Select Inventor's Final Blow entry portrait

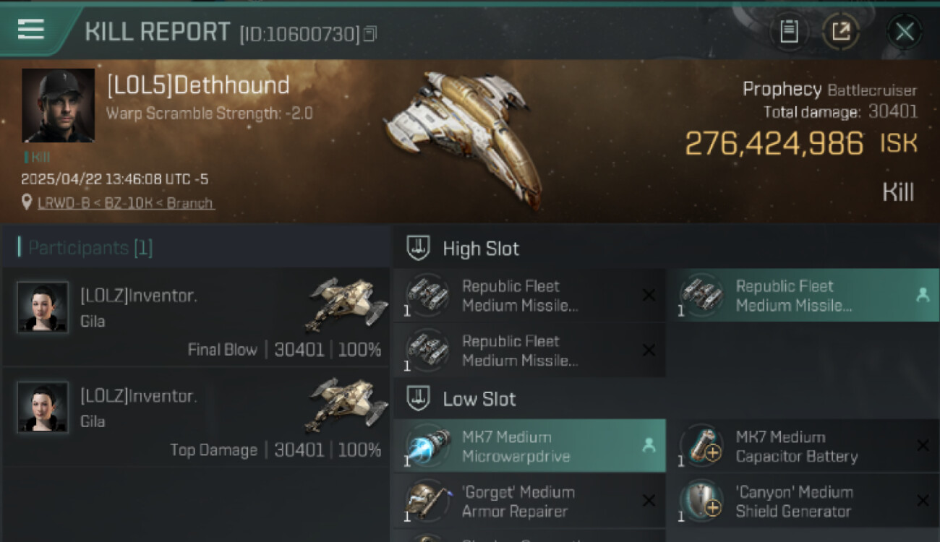[x=43, y=306]
